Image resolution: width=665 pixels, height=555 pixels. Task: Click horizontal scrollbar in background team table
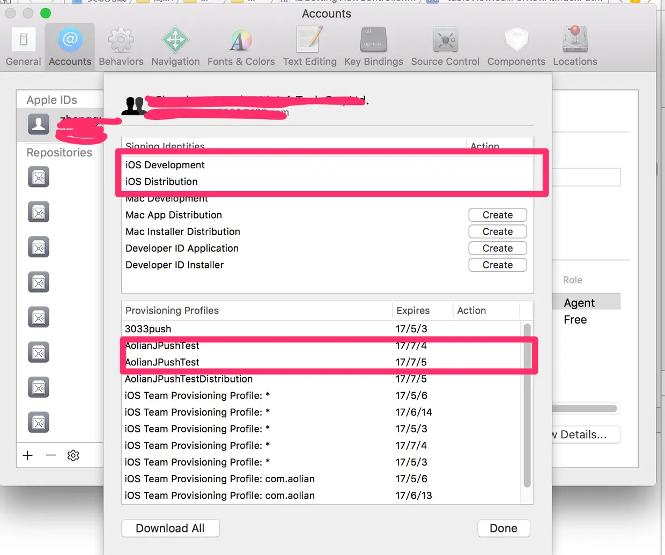(x=585, y=409)
